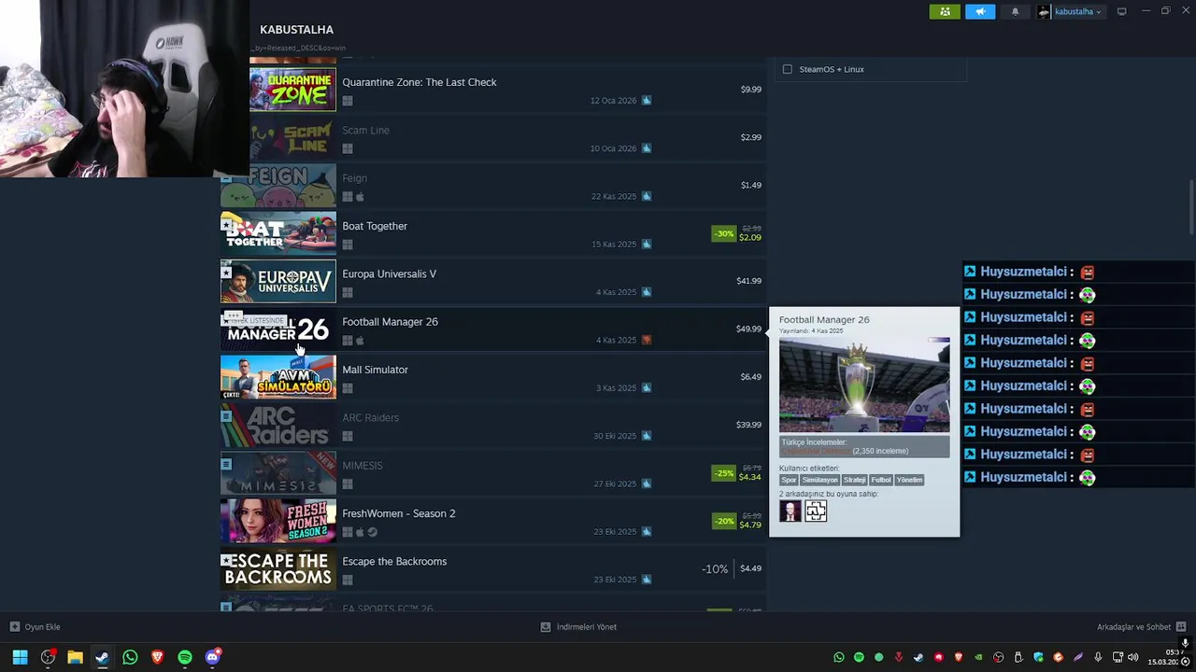Select the Strateji tag in tooltip

click(x=855, y=480)
